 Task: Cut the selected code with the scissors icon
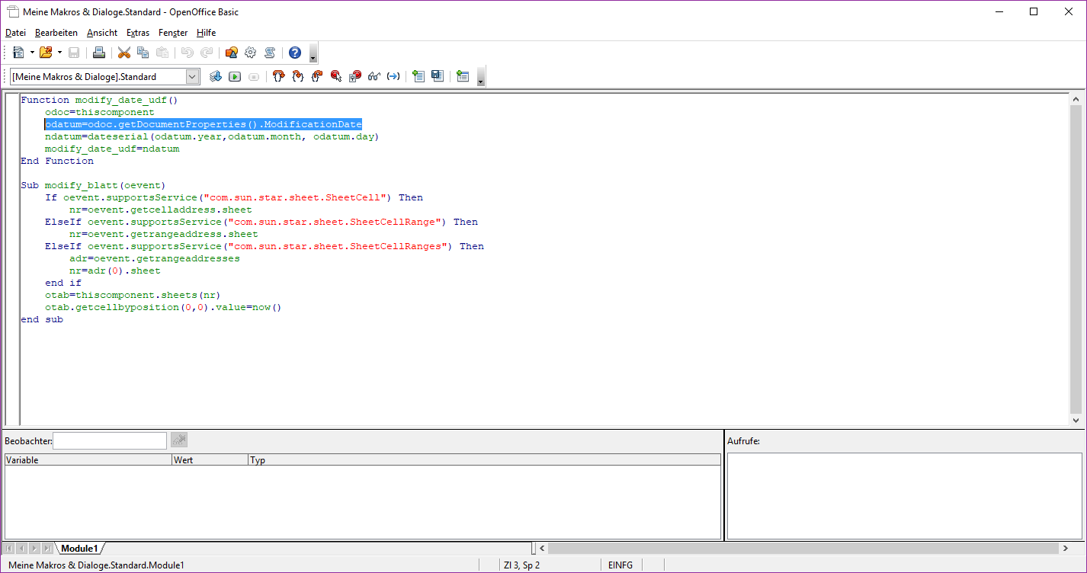pos(123,53)
